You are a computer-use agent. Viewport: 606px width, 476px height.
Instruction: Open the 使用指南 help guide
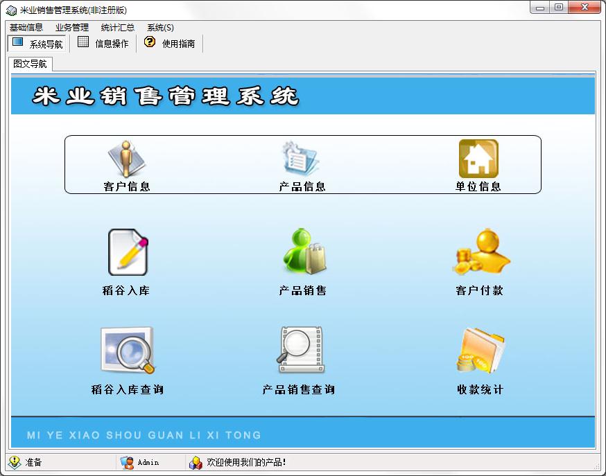pyautogui.click(x=169, y=42)
